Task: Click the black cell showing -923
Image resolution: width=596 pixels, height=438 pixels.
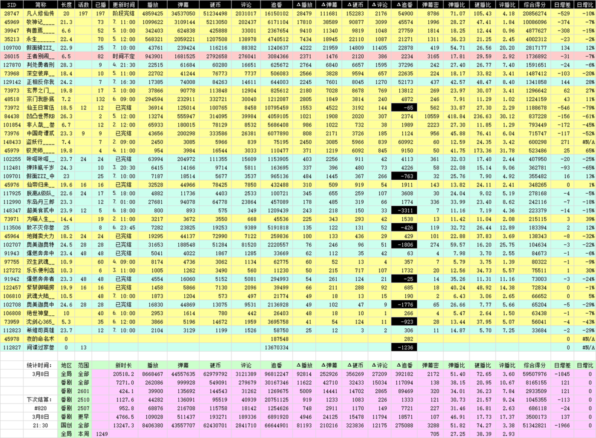Action: [404, 321]
